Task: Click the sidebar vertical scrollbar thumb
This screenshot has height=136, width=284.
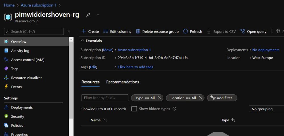Action: [x=71, y=80]
